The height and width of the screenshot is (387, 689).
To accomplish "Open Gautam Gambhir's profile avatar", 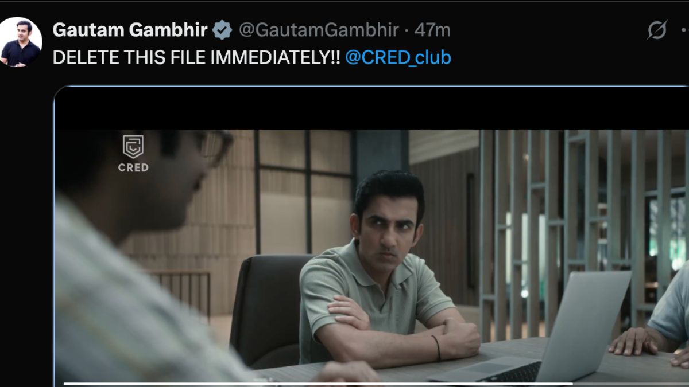I will click(21, 42).
